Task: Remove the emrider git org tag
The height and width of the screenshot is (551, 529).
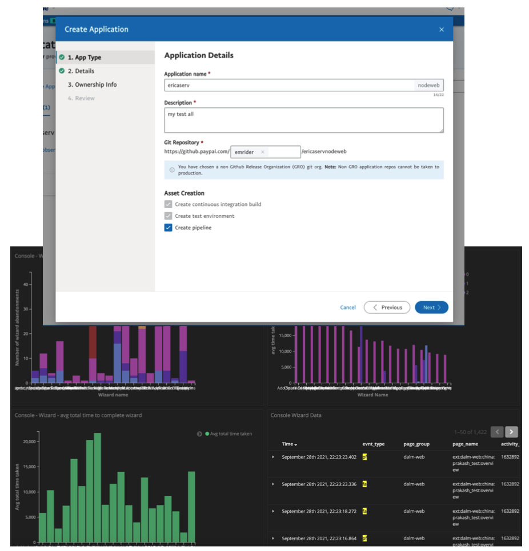Action: [262, 152]
